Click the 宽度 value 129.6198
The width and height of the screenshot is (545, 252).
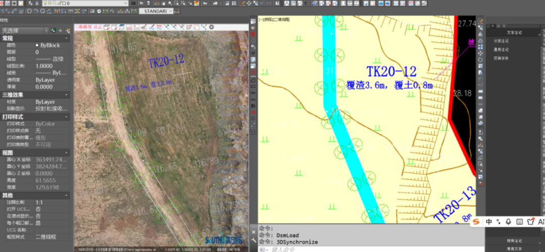(47, 187)
